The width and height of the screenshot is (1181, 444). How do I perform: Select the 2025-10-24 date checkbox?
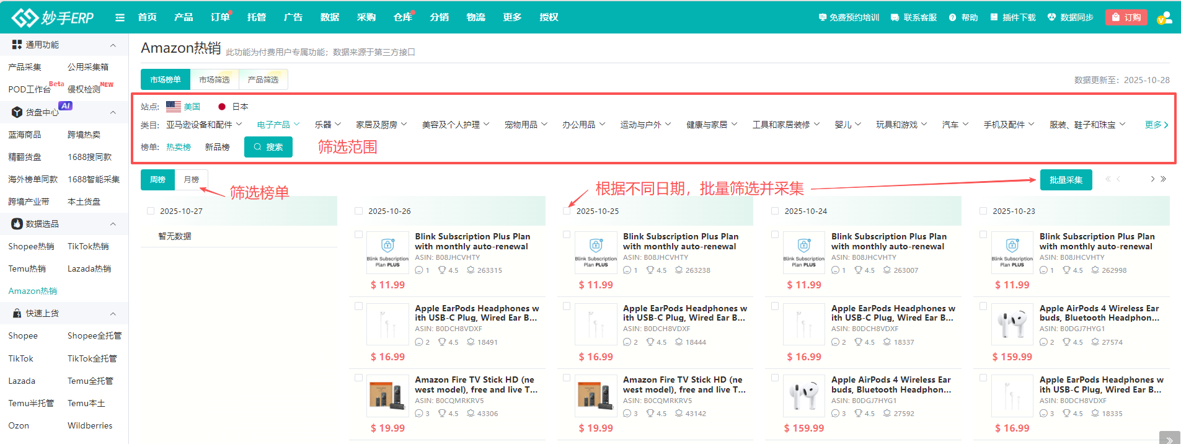click(775, 211)
